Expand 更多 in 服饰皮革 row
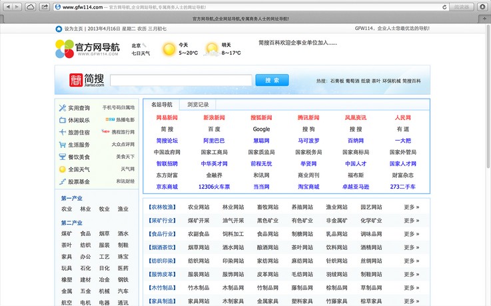The height and width of the screenshot is (306, 491). 412,275
